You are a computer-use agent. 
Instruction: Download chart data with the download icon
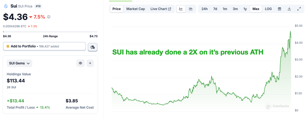pos(289,9)
